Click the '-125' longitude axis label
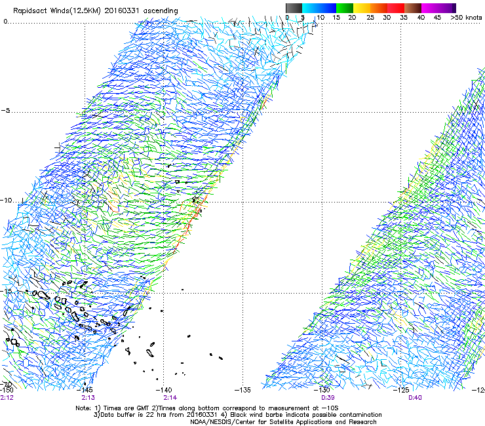 [401, 390]
